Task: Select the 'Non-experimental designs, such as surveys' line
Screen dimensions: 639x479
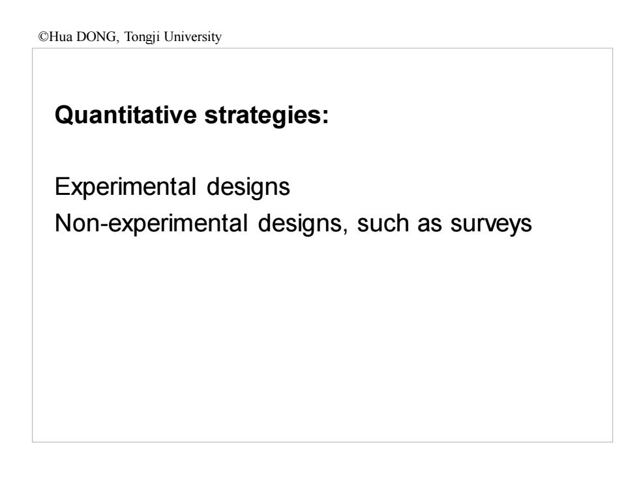Action: 293,224
